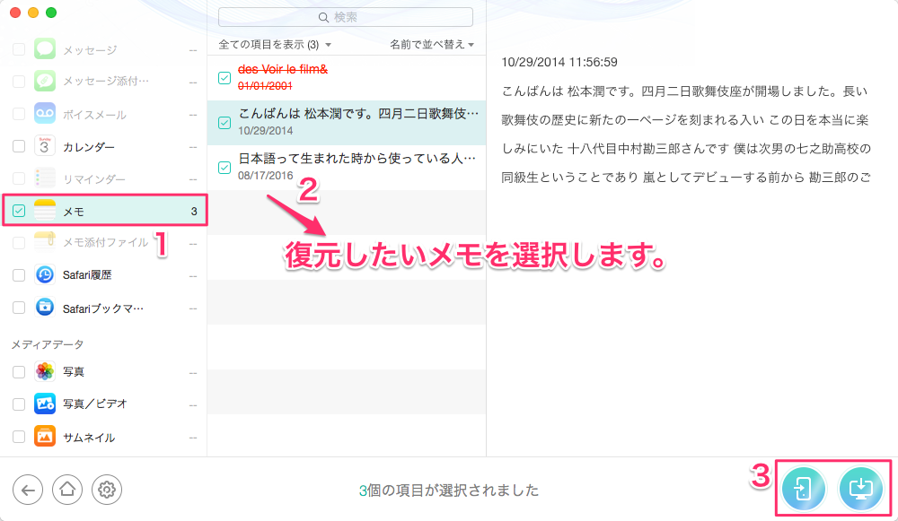
Task: Select the Safariブックマーク category label
Action: pyautogui.click(x=103, y=308)
